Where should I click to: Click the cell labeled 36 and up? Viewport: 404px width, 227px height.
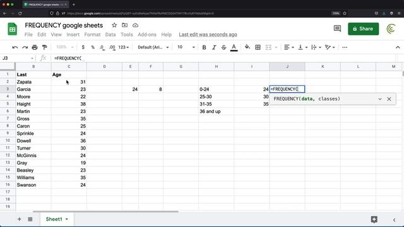point(216,112)
